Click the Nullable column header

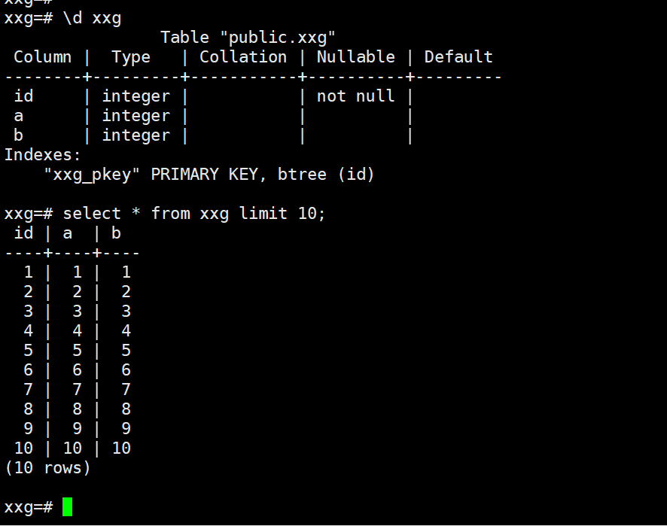(x=356, y=57)
